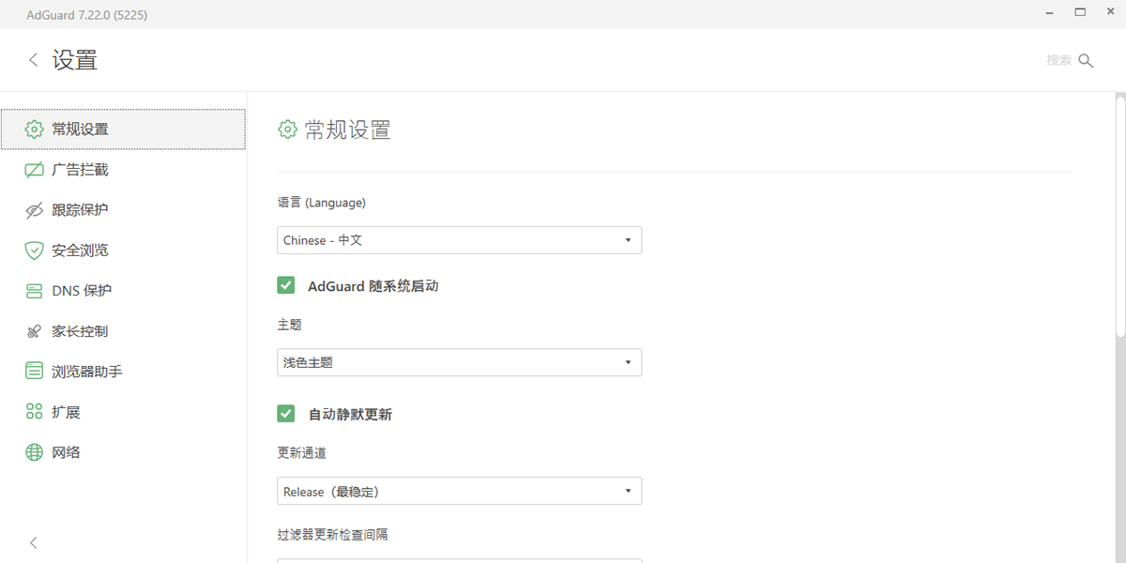This screenshot has width=1126, height=563.
Task: Minimize the AdGuard window
Action: pyautogui.click(x=1048, y=13)
